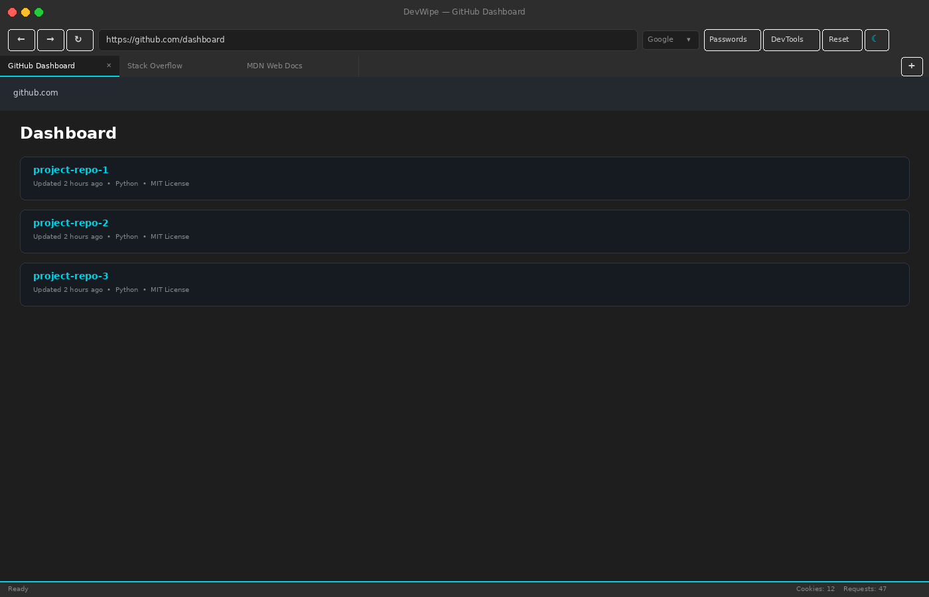
Task: Open the DevTools panel
Action: coord(791,40)
